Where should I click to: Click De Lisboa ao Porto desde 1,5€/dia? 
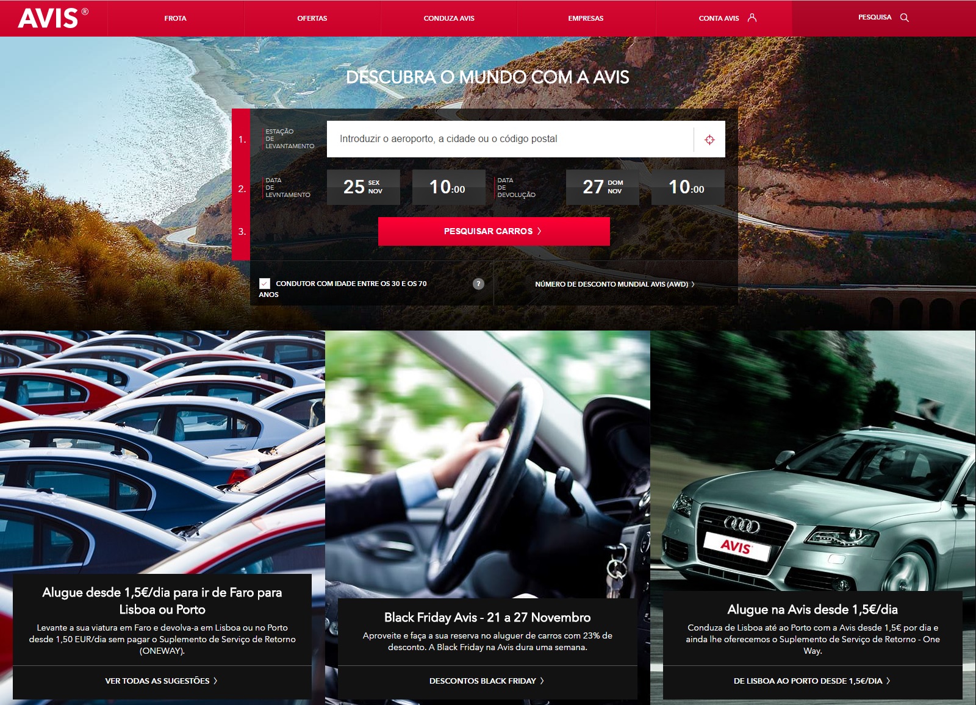(x=811, y=681)
